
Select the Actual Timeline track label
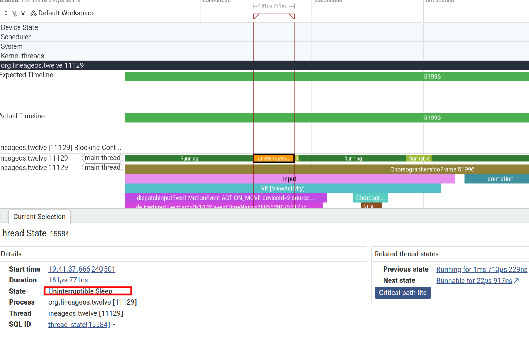[22, 116]
